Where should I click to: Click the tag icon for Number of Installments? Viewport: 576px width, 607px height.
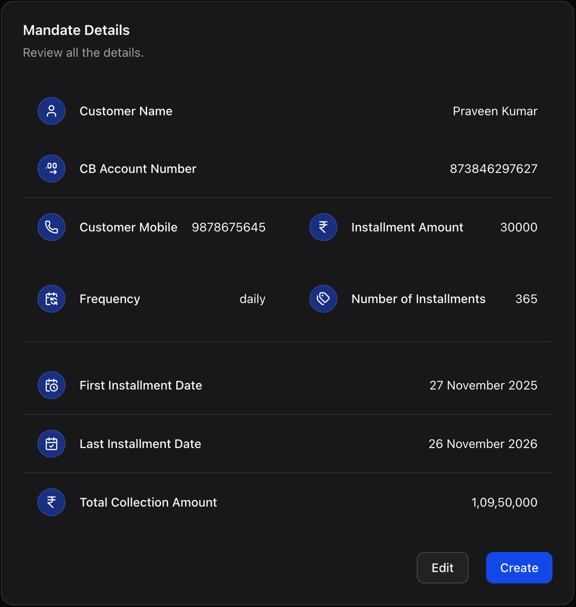[323, 299]
